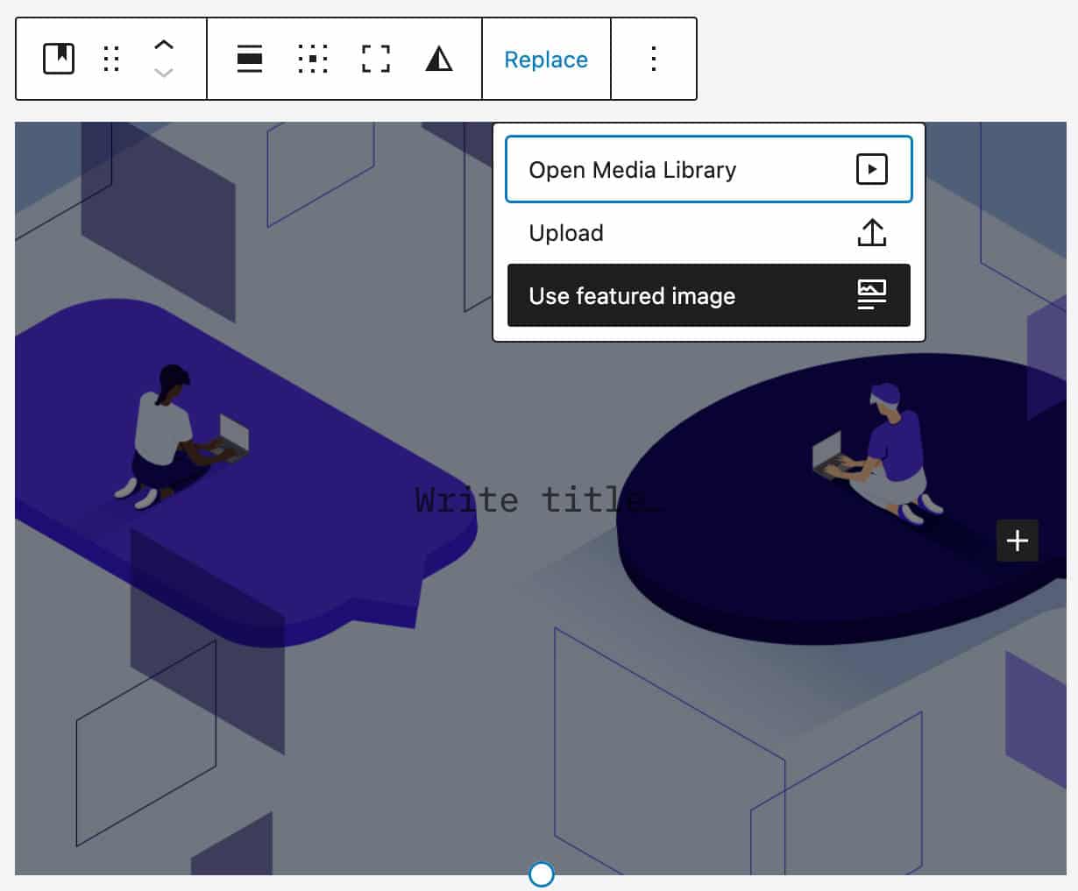Select Upload to add new media
The height and width of the screenshot is (891, 1078).
click(x=566, y=232)
